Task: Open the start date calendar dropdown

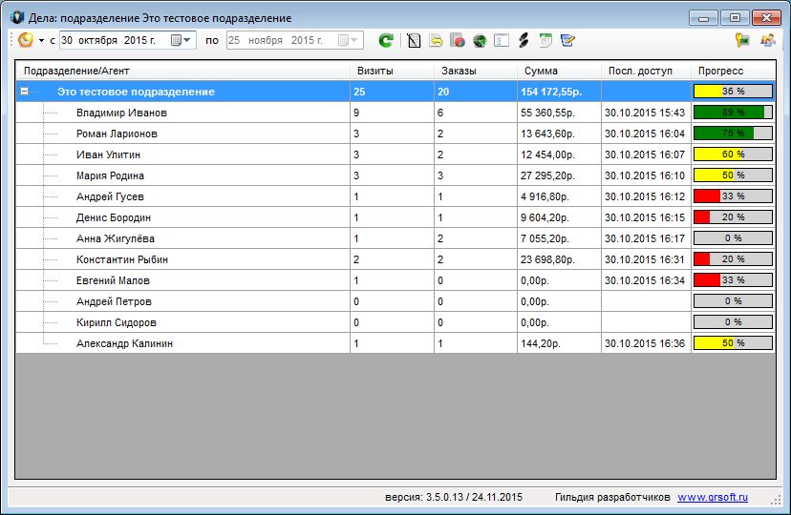Action: pos(181,40)
